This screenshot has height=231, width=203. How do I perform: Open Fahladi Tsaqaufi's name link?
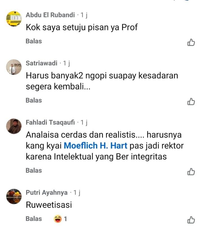coord(50,122)
